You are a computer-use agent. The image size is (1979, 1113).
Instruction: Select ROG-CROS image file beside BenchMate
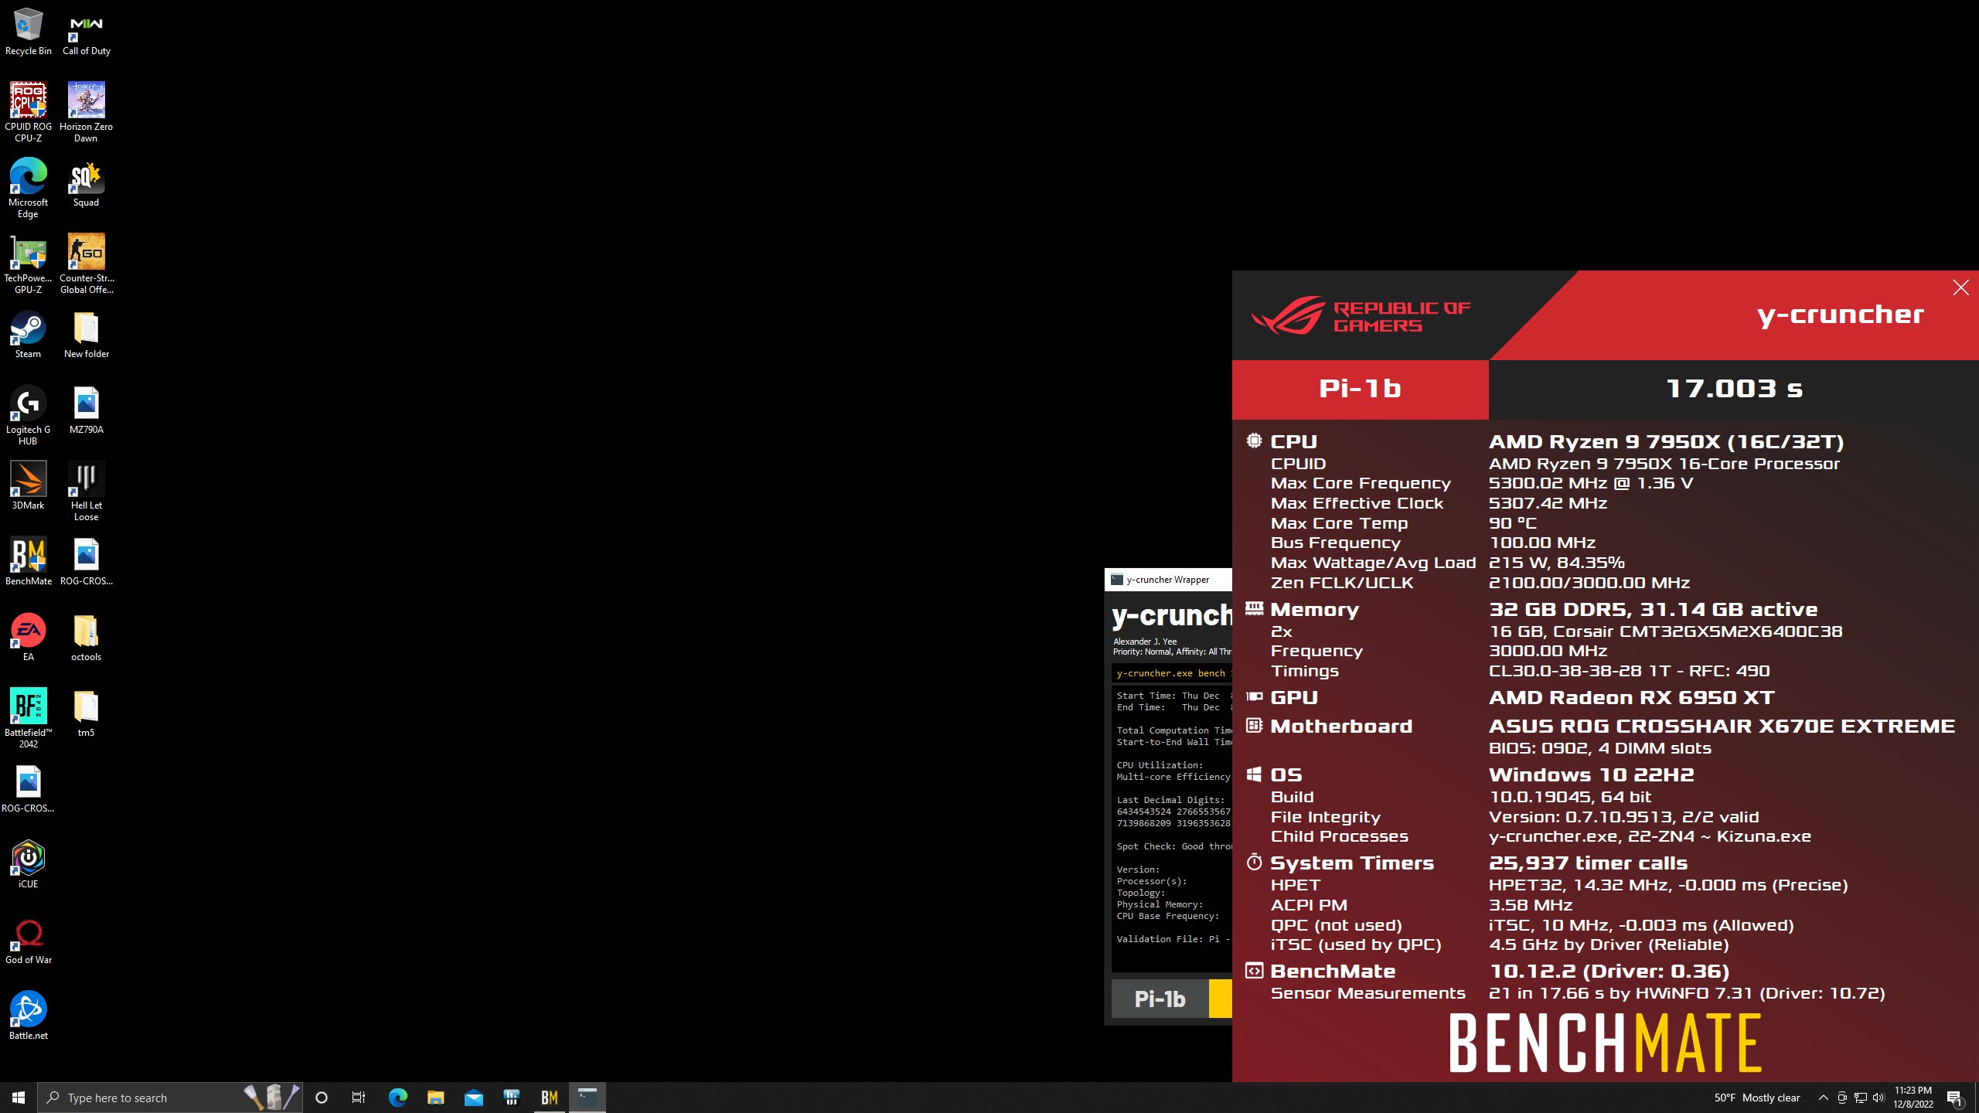[x=86, y=562]
